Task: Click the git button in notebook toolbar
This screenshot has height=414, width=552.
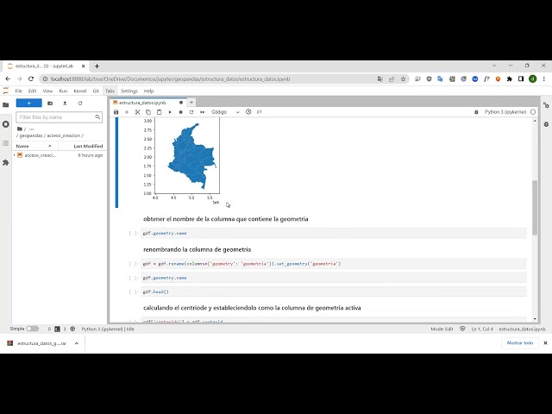Action: click(260, 111)
